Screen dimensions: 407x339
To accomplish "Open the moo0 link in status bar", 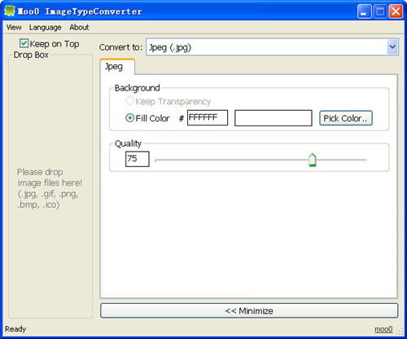I will (383, 329).
